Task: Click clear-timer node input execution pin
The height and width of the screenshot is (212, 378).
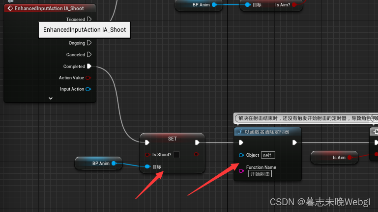Action: tap(241, 142)
